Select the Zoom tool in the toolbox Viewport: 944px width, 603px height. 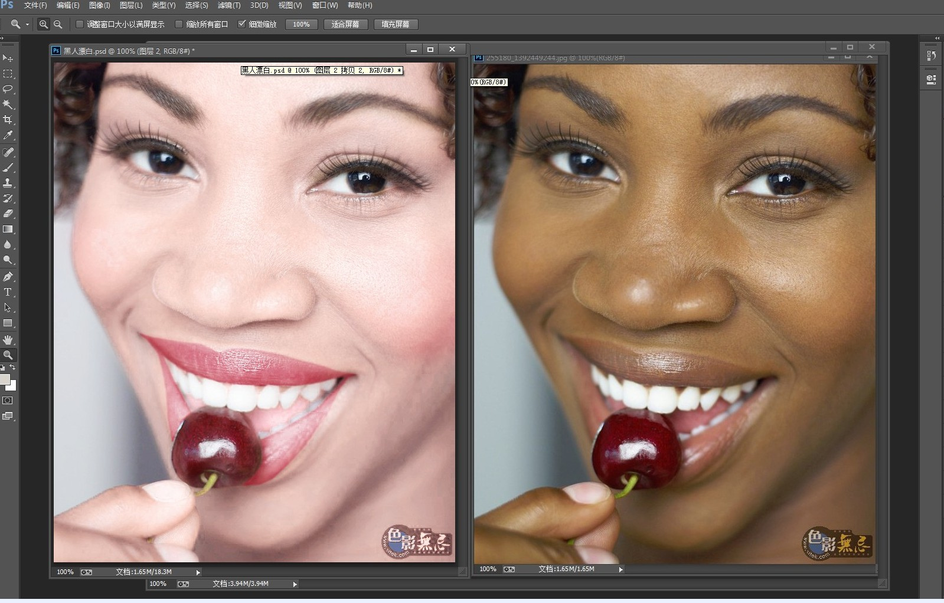[x=8, y=355]
